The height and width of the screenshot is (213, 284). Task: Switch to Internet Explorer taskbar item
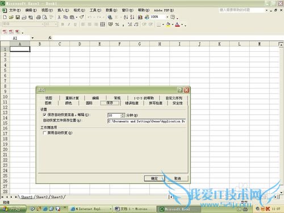click(x=90, y=209)
